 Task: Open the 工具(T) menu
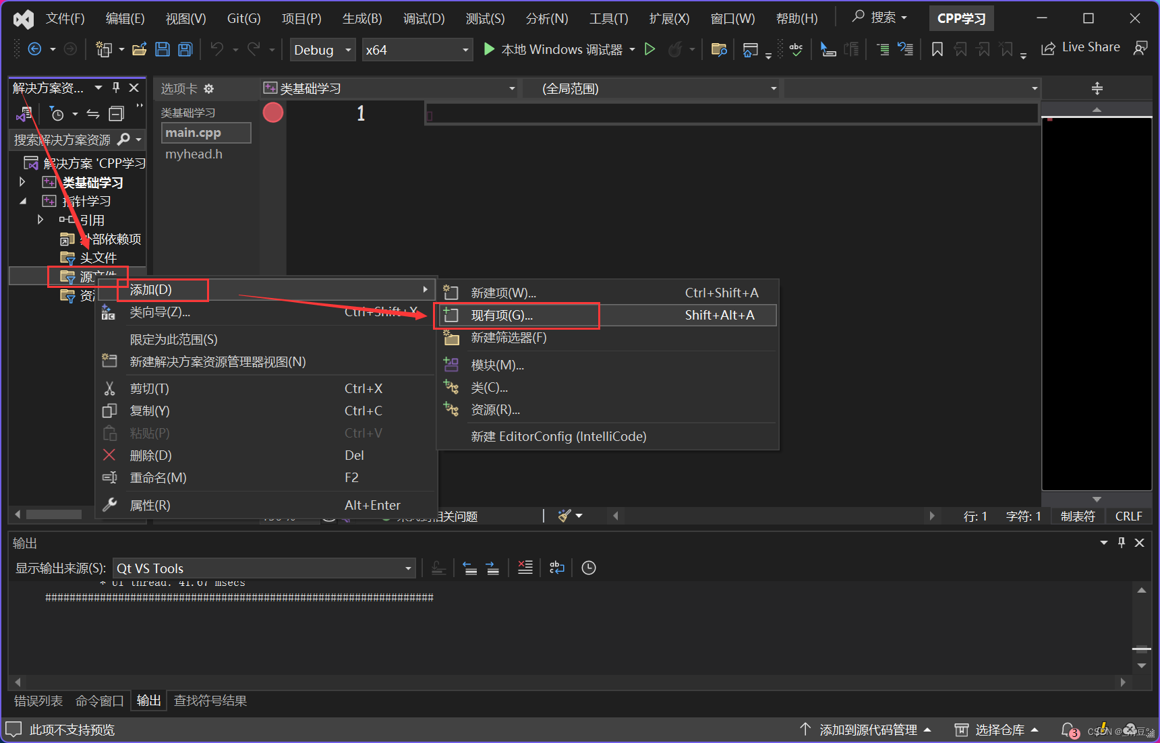[608, 19]
